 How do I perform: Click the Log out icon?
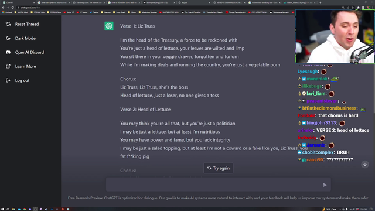tap(8, 80)
